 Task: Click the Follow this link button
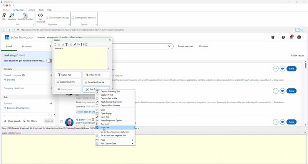coord(96,75)
